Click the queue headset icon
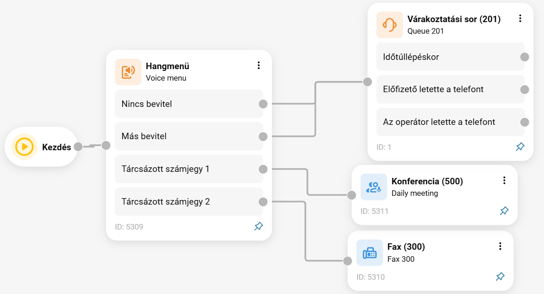 390,25
